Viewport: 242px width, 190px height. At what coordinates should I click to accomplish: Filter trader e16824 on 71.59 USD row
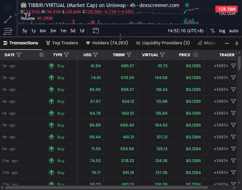pyautogui.click(x=233, y=149)
